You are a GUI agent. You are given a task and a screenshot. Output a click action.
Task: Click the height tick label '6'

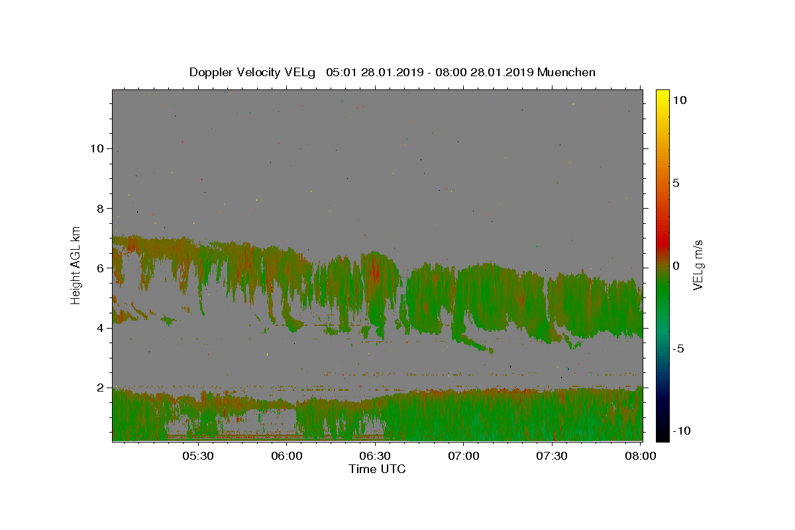(100, 268)
